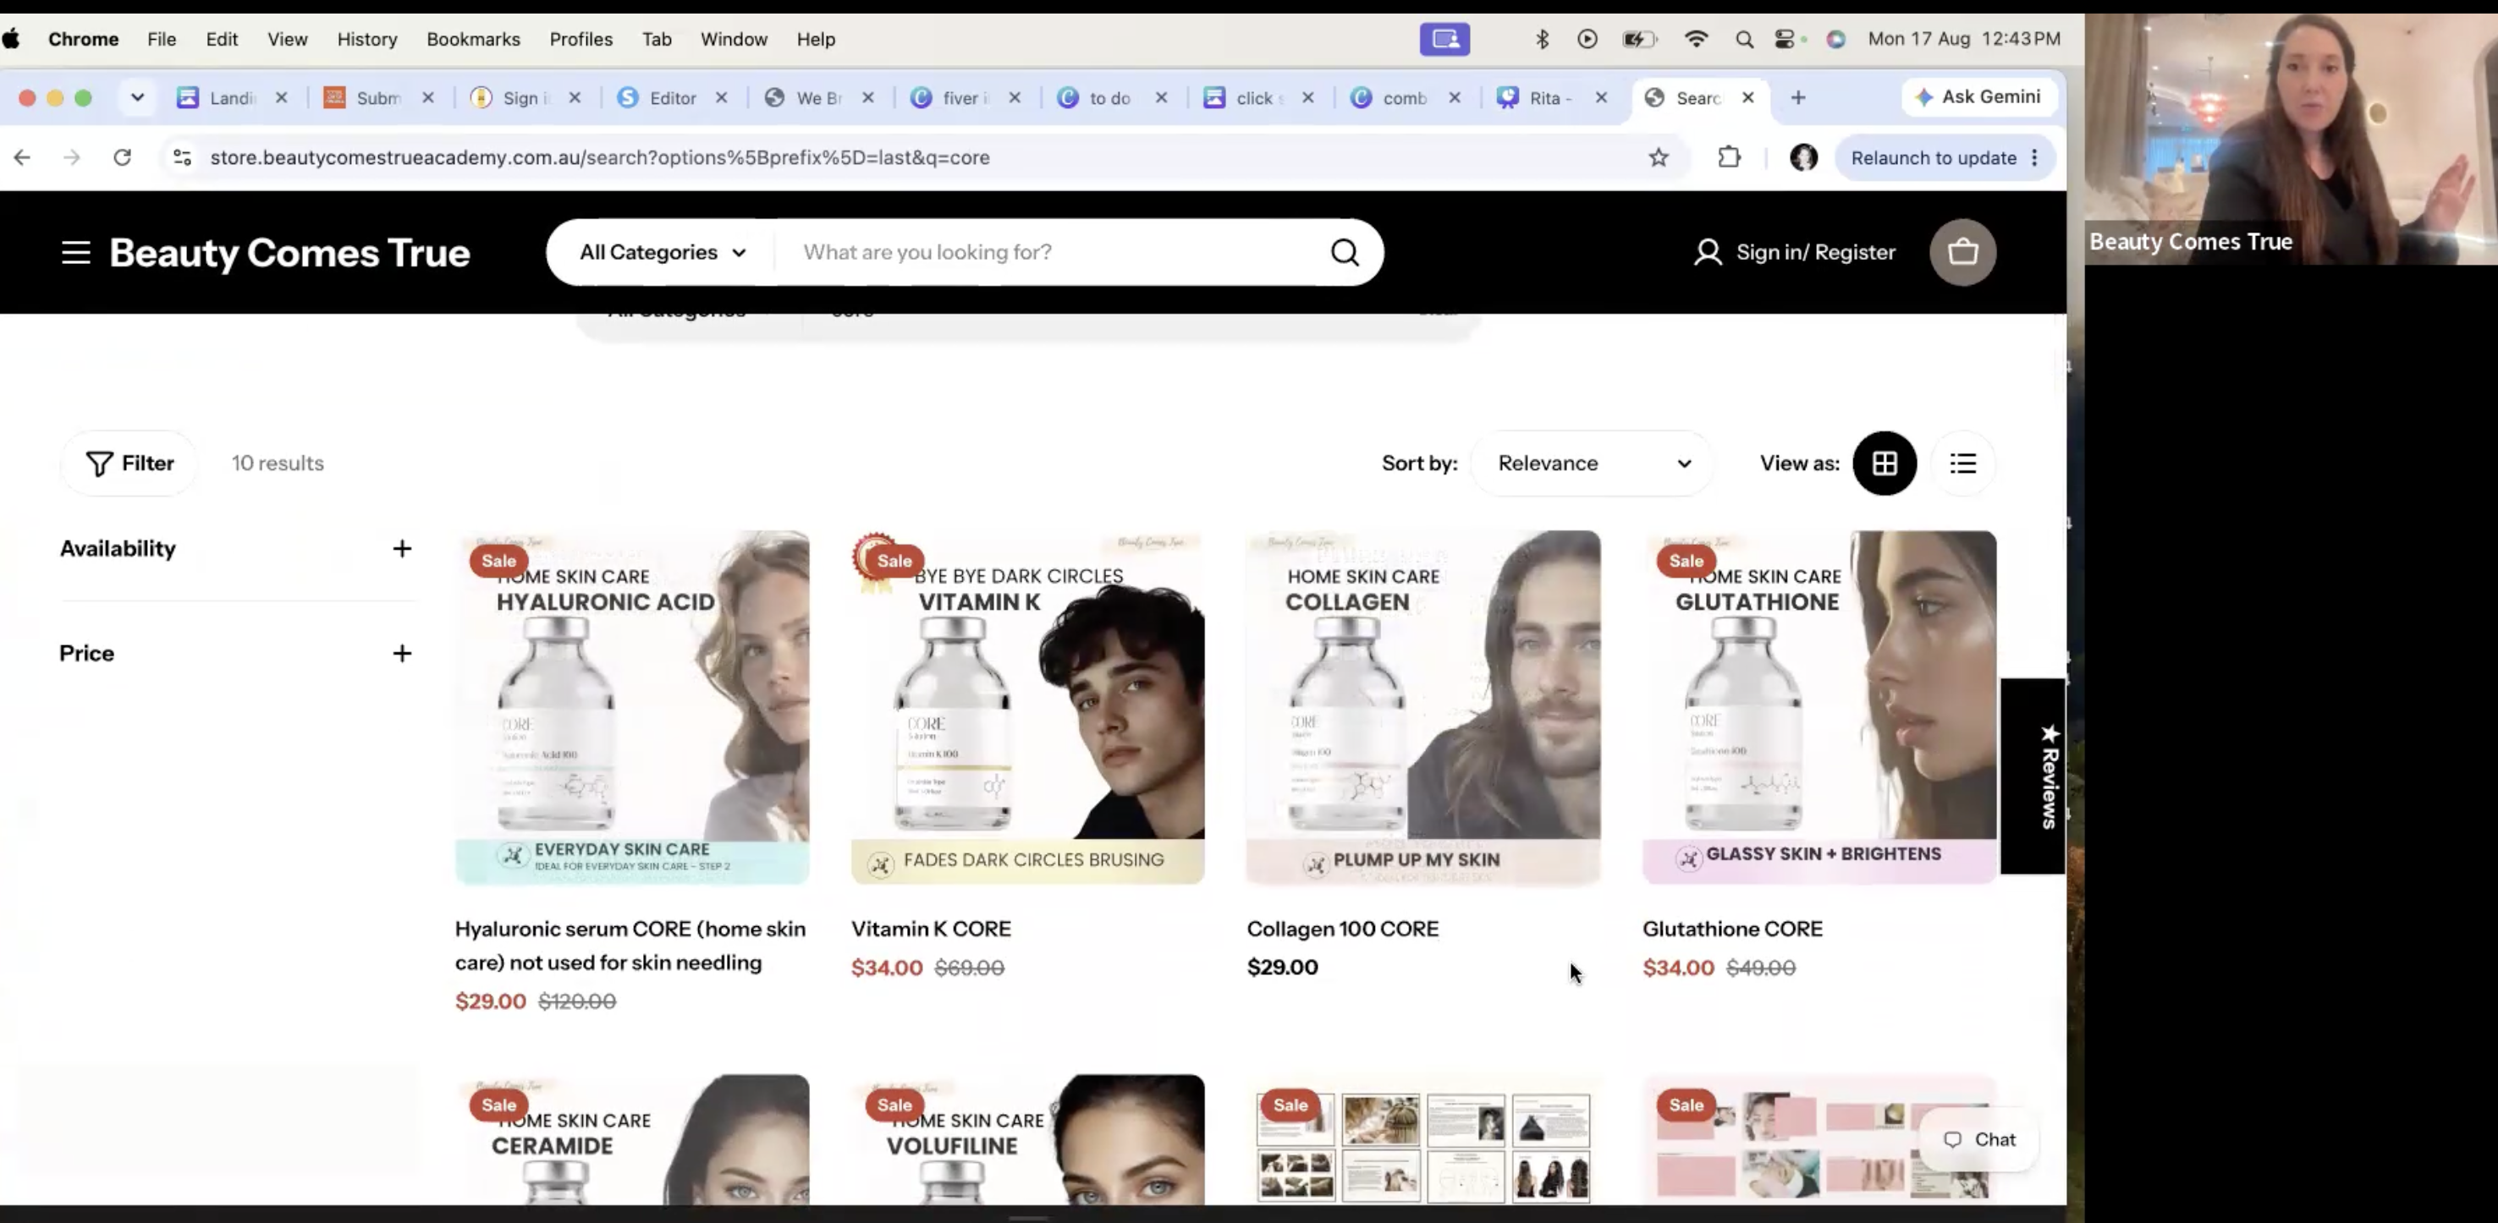
Task: Open a new browser tab
Action: pos(1798,97)
